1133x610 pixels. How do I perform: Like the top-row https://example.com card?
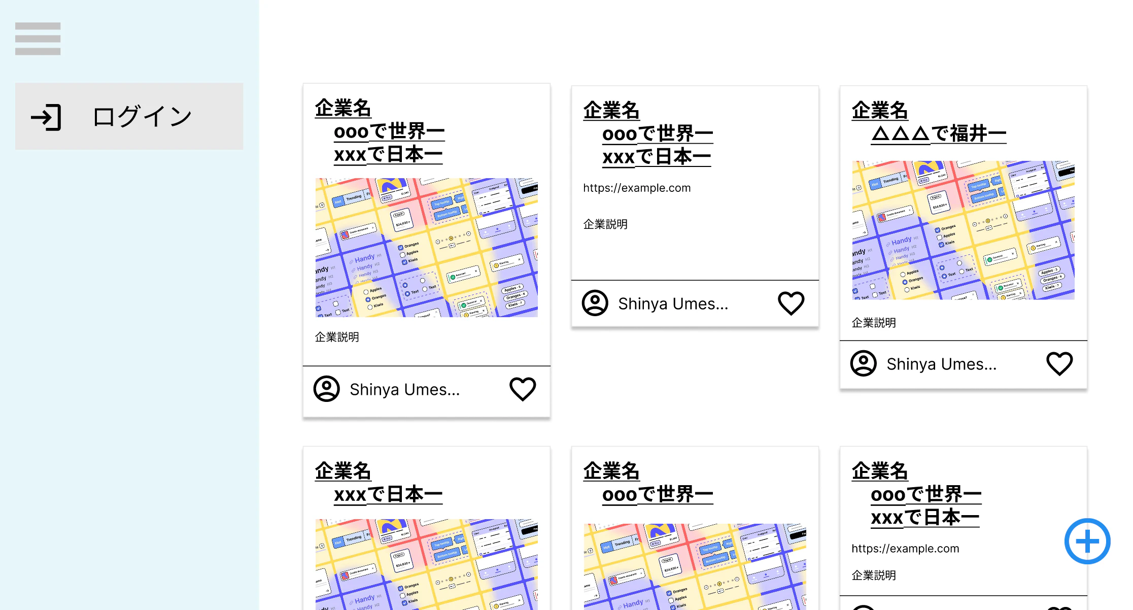[x=791, y=303]
